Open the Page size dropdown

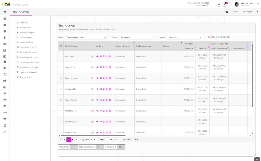tap(93, 140)
